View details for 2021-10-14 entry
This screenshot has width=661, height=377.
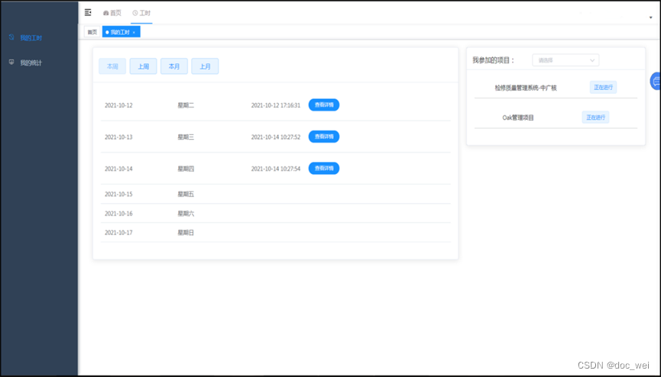tap(324, 168)
